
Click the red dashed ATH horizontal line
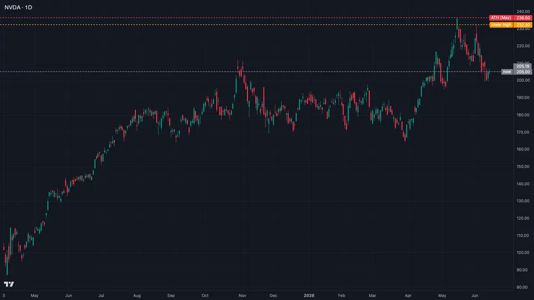pyautogui.click(x=244, y=18)
